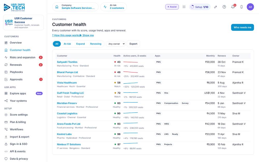This screenshot has width=259, height=162.
Task: Click the LMS tag for Kestrel Labs
Action: coord(166,134)
